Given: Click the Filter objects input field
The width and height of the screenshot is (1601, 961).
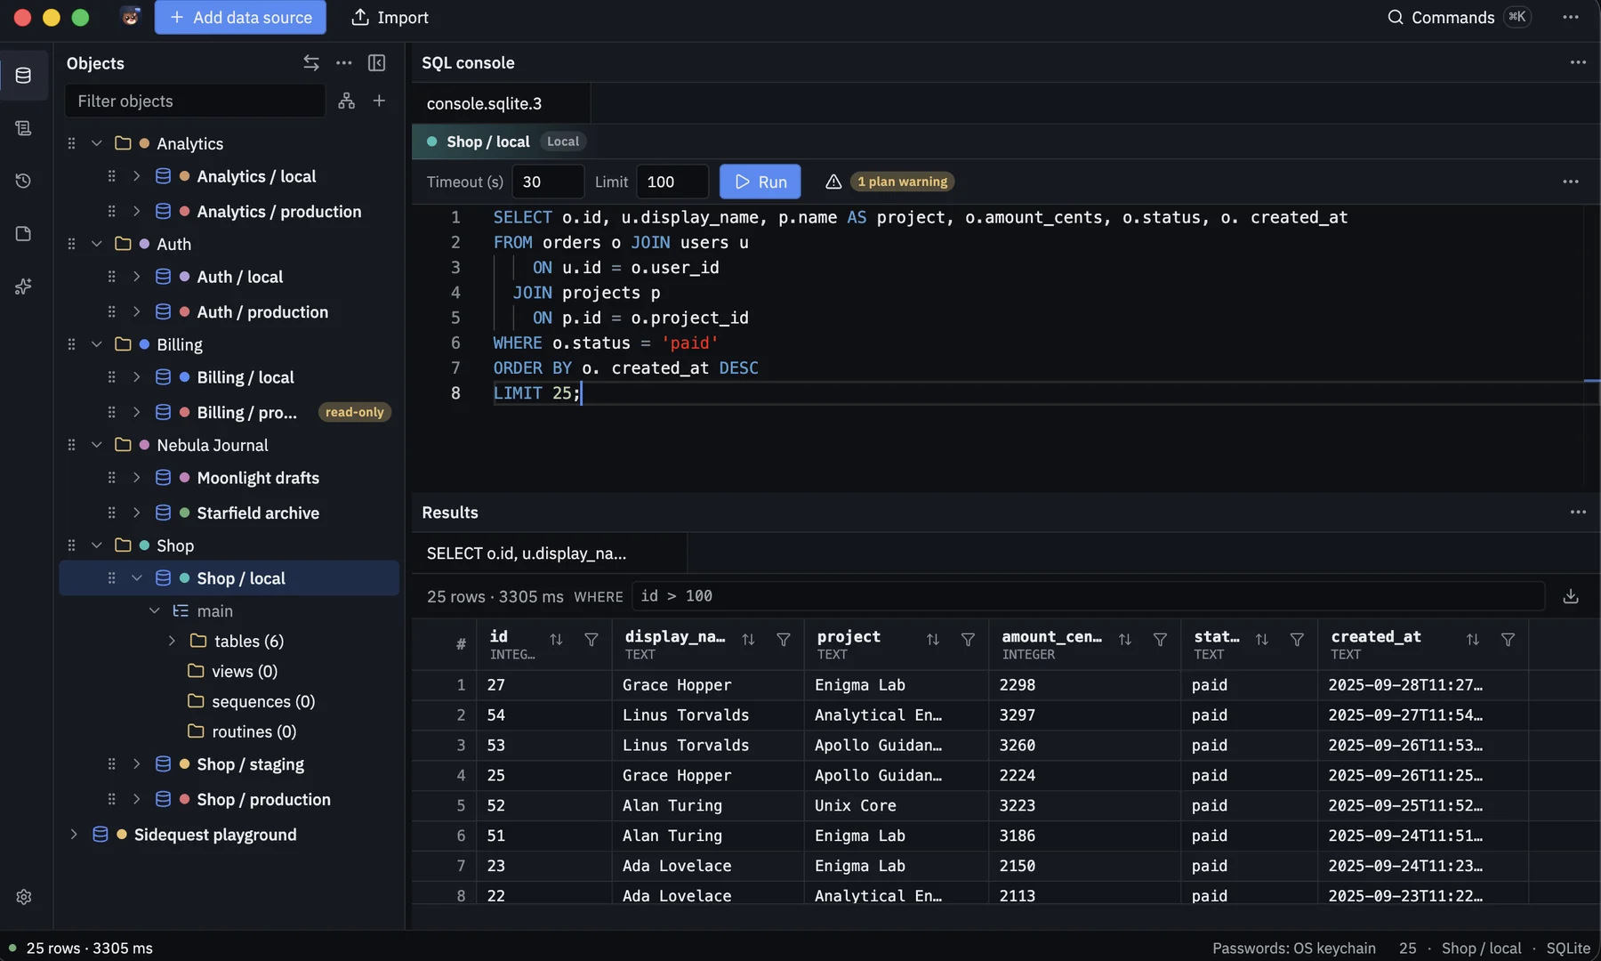Looking at the screenshot, I should pyautogui.click(x=195, y=101).
